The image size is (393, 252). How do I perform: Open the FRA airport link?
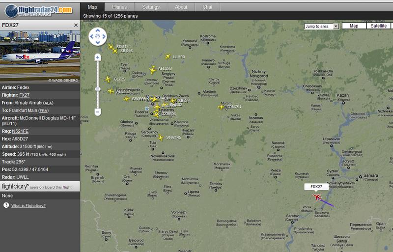43,111
